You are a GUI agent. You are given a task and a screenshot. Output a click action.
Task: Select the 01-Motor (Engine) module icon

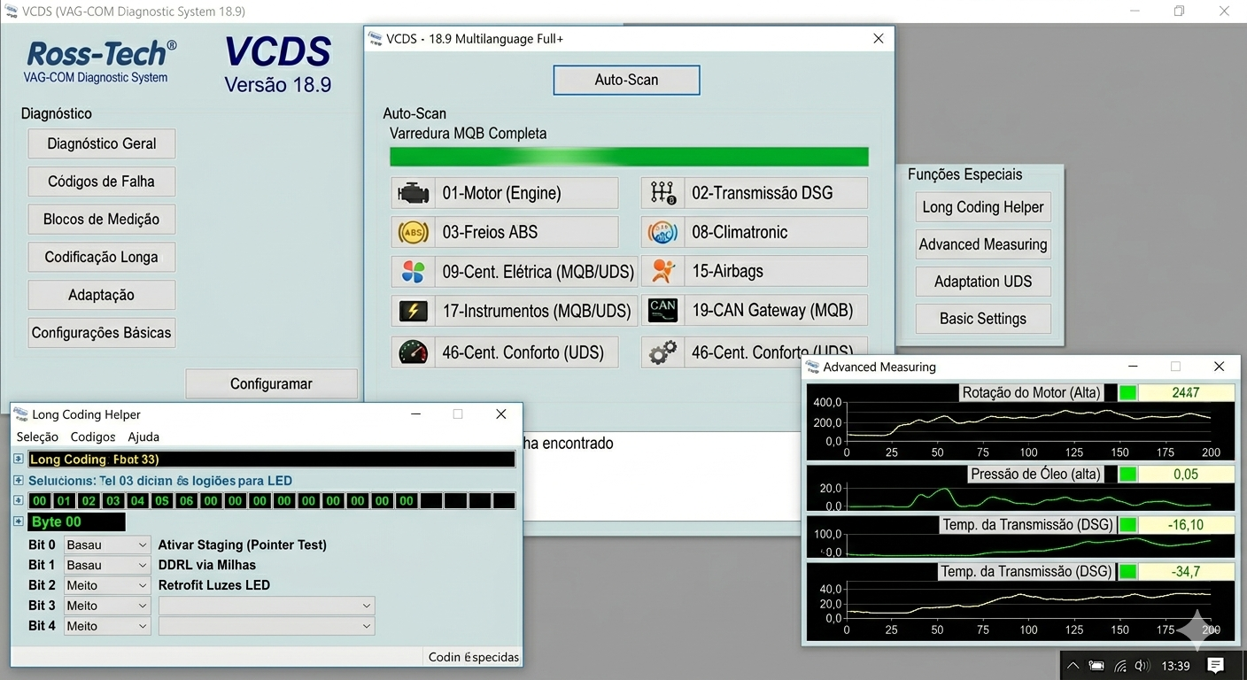pos(413,192)
